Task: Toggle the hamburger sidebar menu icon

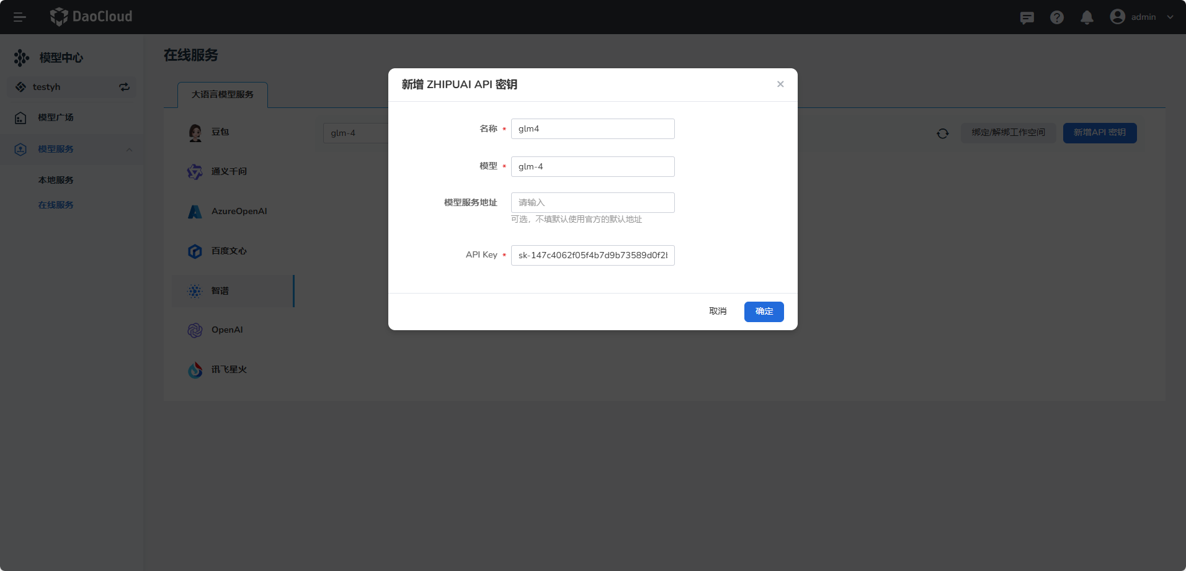Action: pyautogui.click(x=20, y=17)
